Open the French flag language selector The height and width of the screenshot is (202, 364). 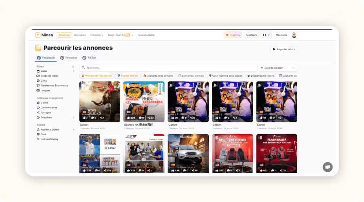point(266,35)
